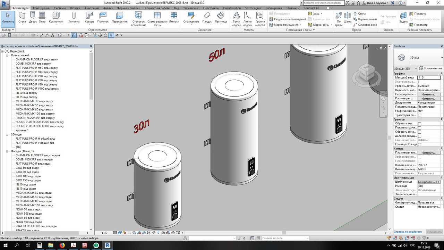Switch to the Аннотации ribbon tab
The image size is (444, 250).
(x=92, y=8)
